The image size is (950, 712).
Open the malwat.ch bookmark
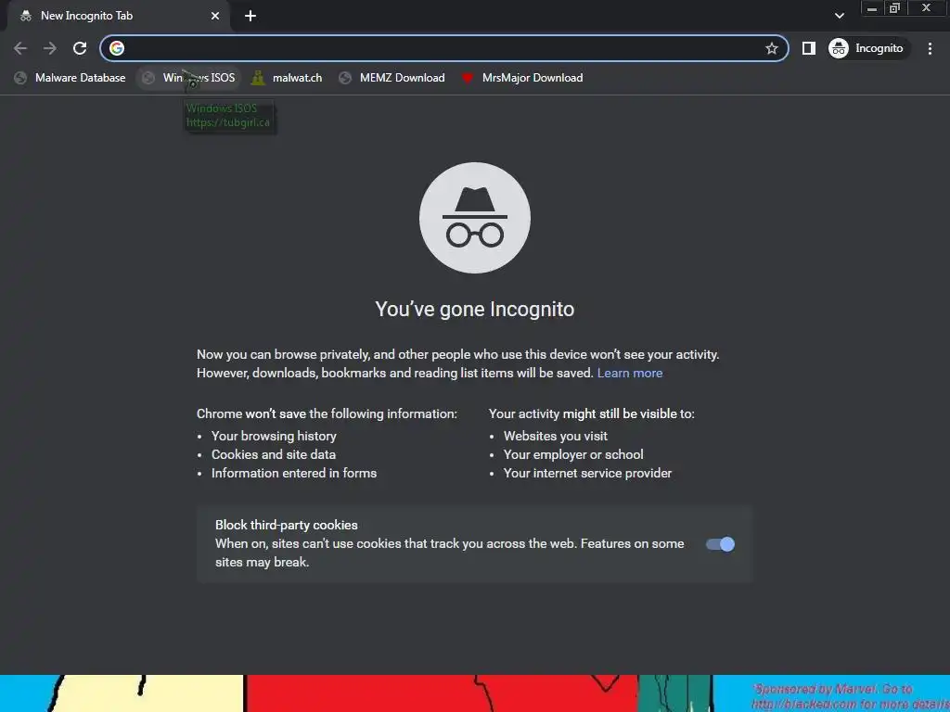[x=287, y=78]
